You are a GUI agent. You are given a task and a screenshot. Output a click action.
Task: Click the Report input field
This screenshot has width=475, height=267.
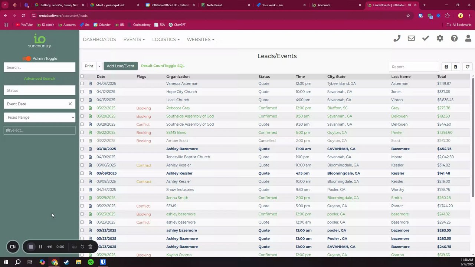point(414,67)
